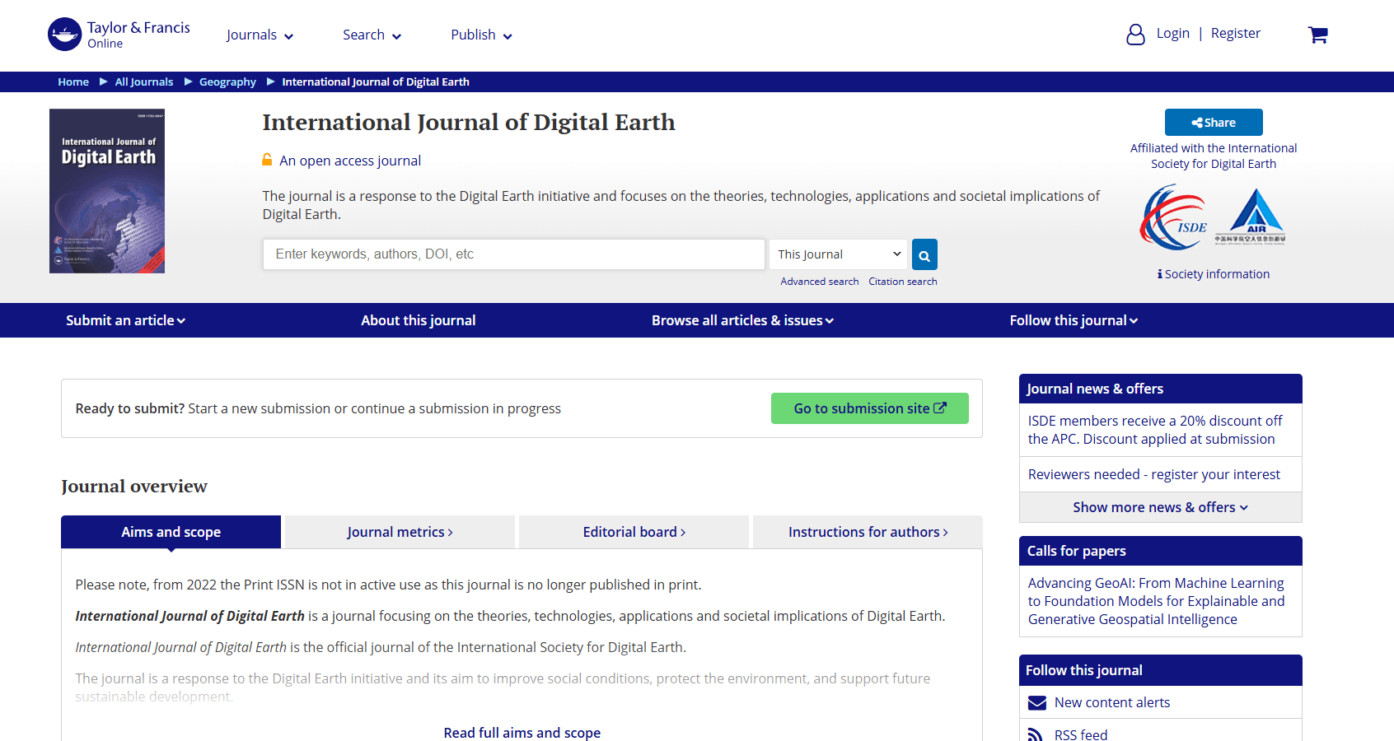Click the RSS feed icon

click(1036, 734)
